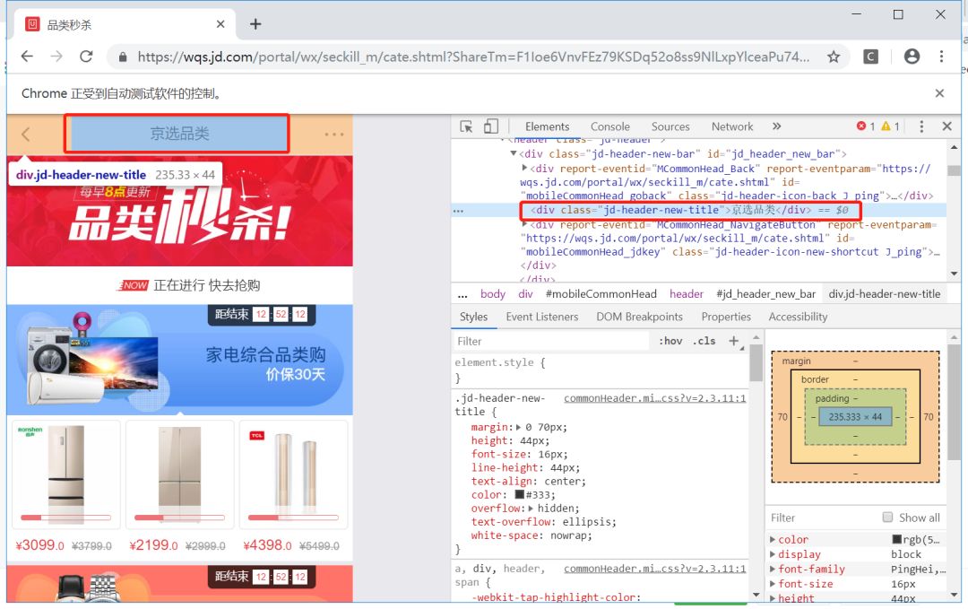This screenshot has height=609, width=968.
Task: Open the ¥4398 TCL air conditioner thumbnail
Action: (x=293, y=474)
